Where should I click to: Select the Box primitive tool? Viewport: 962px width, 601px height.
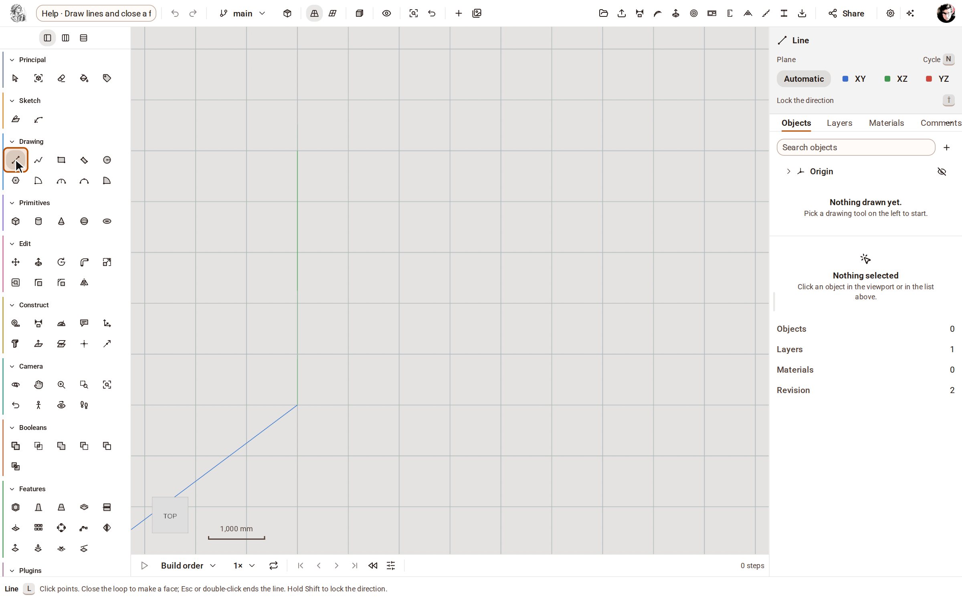click(x=15, y=221)
